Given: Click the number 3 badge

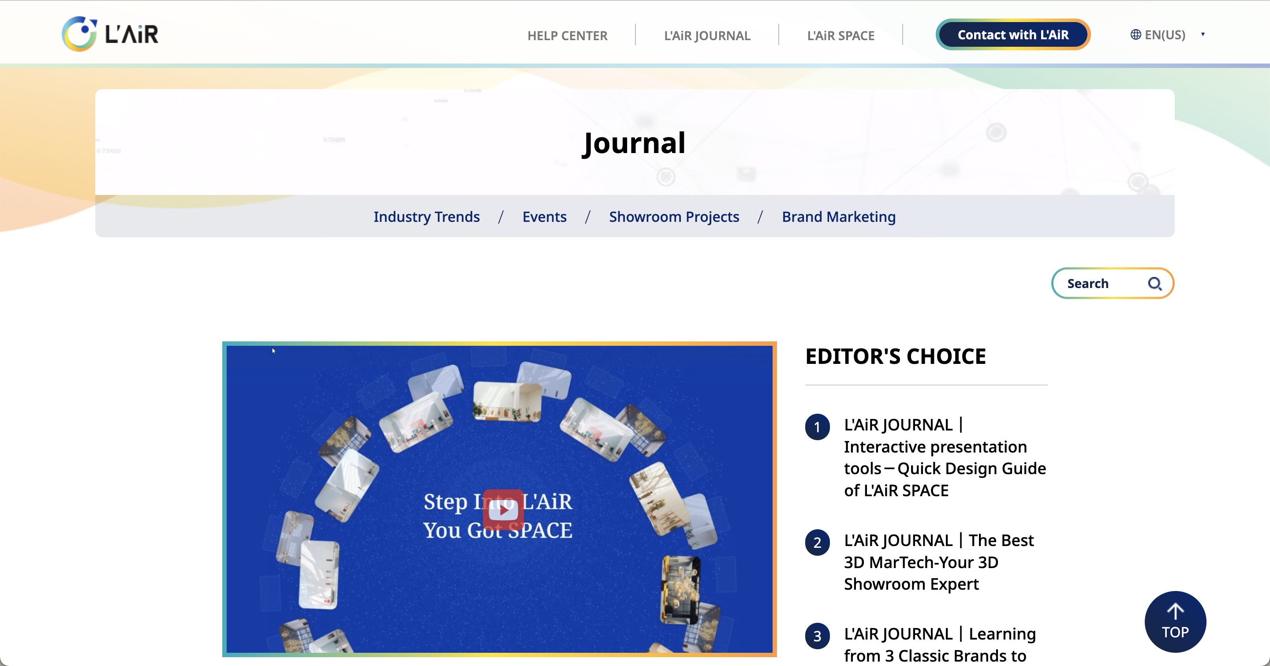Looking at the screenshot, I should [x=817, y=636].
